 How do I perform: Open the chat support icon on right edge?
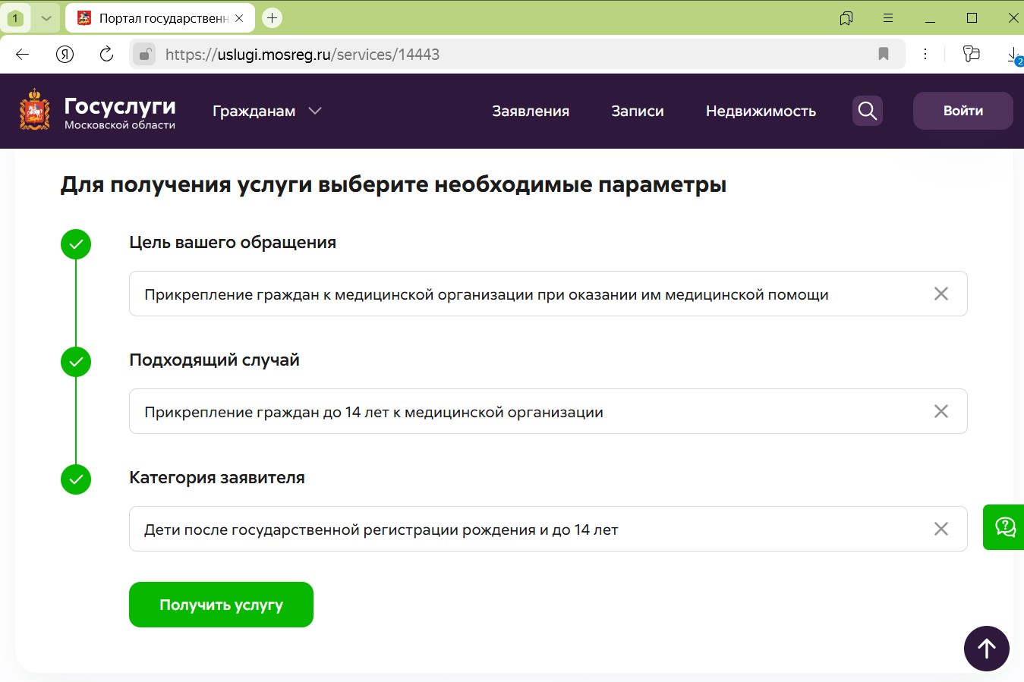pos(1005,526)
